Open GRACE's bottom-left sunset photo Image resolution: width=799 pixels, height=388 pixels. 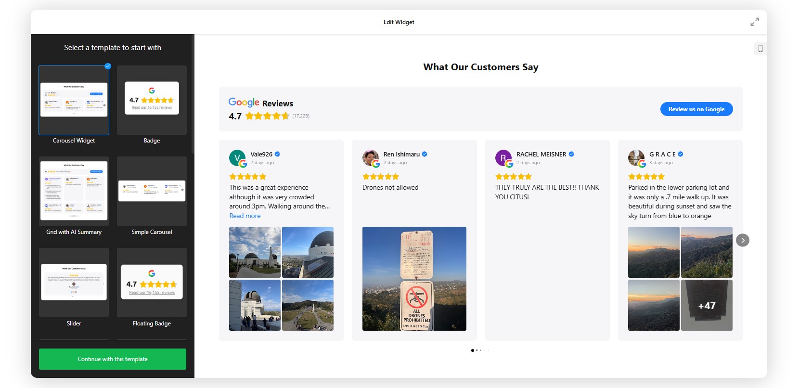[654, 305]
